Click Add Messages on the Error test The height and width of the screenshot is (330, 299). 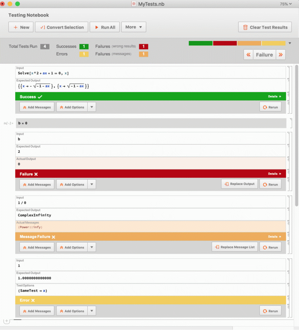tap(36, 311)
